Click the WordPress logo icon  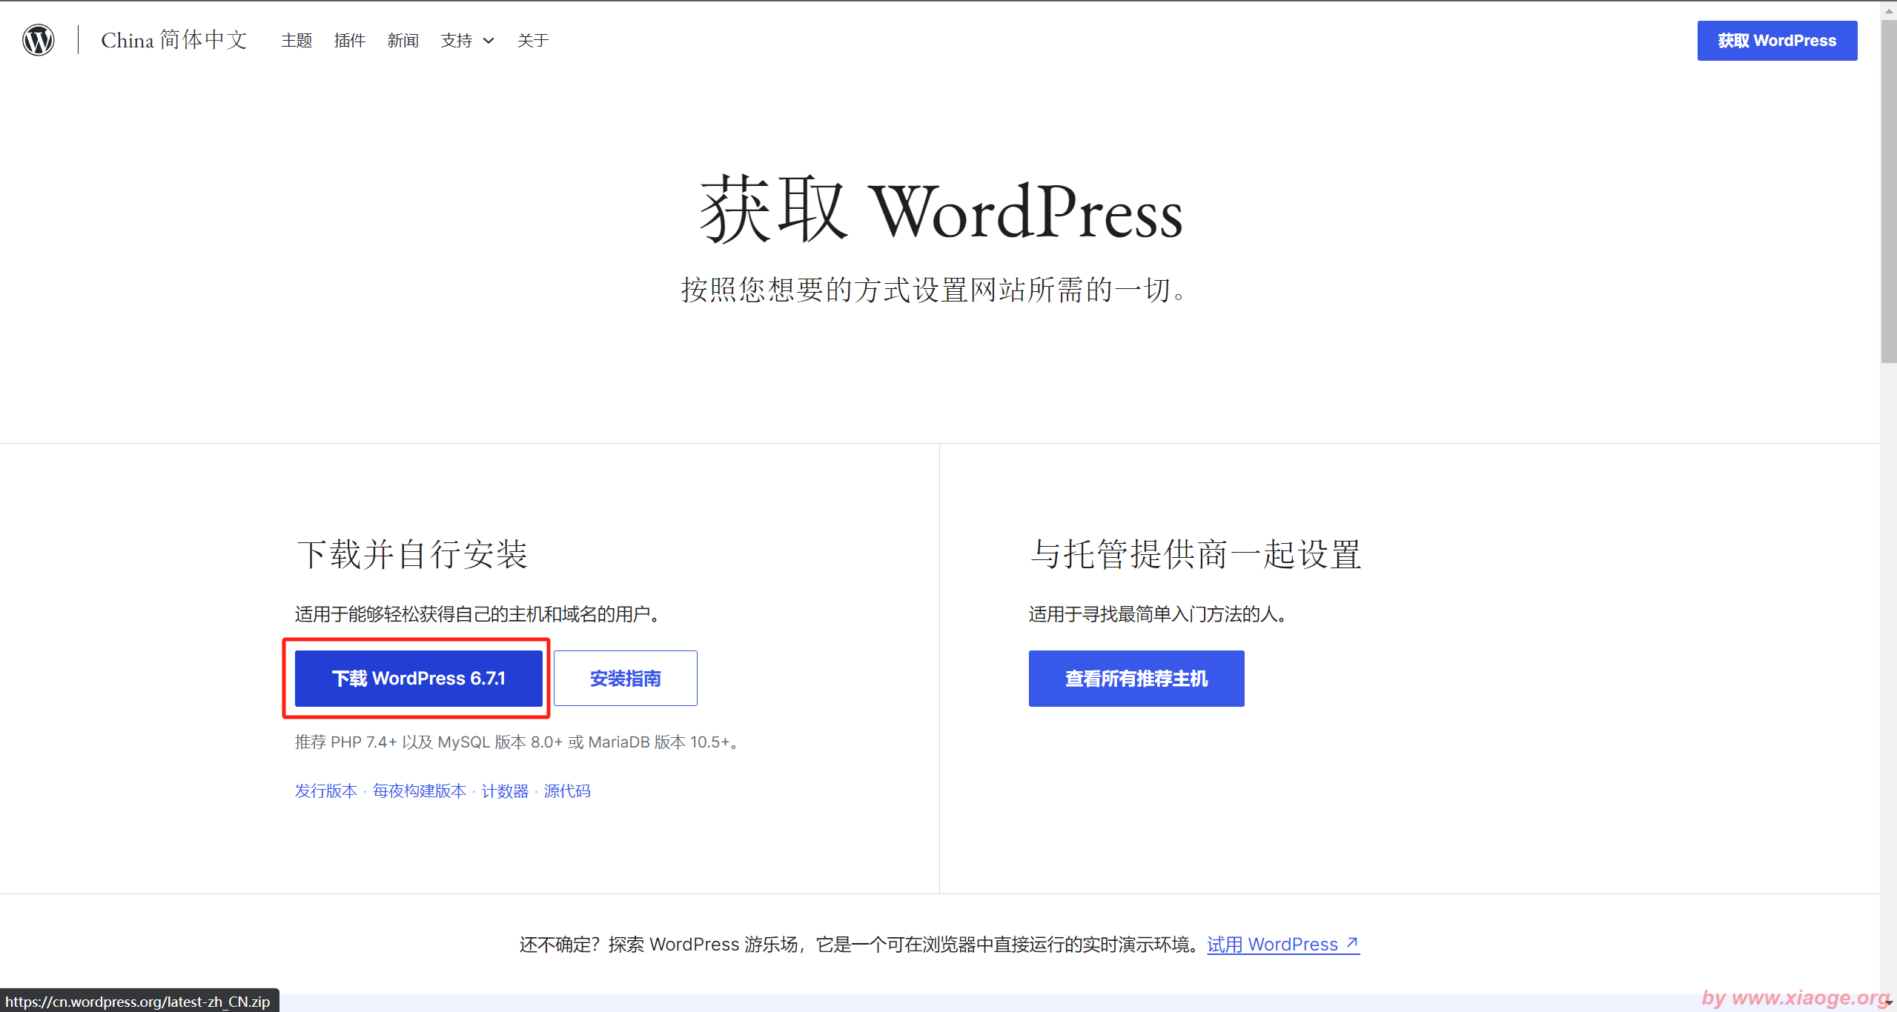pos(38,40)
